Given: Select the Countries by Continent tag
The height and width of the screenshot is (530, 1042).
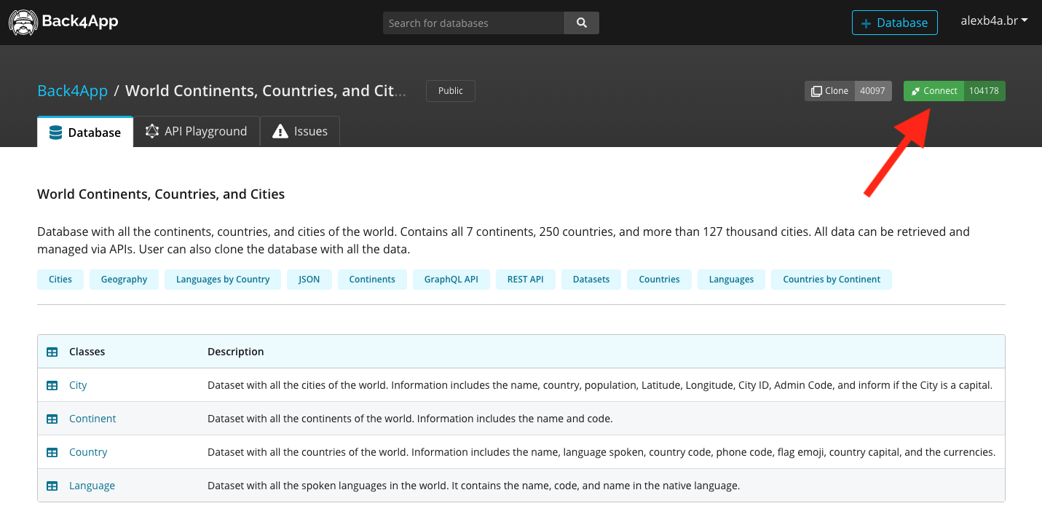Looking at the screenshot, I should point(832,280).
